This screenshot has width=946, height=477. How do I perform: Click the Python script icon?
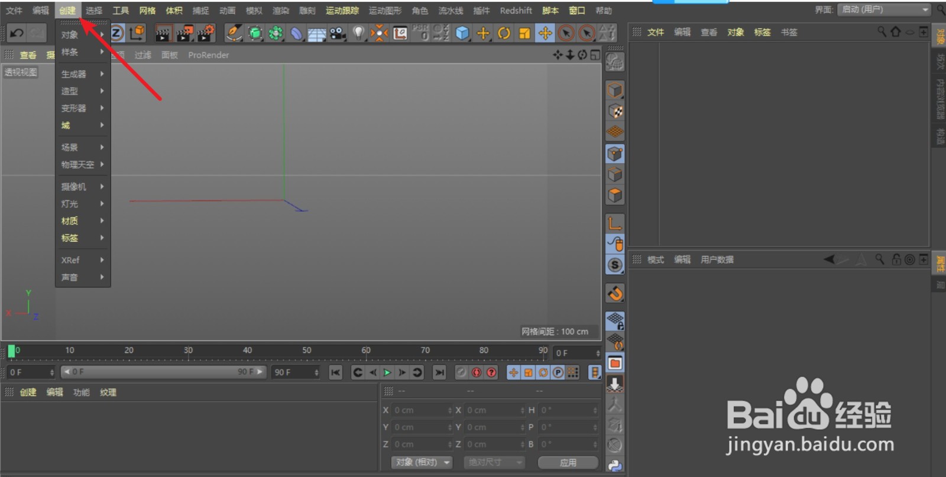tap(615, 466)
